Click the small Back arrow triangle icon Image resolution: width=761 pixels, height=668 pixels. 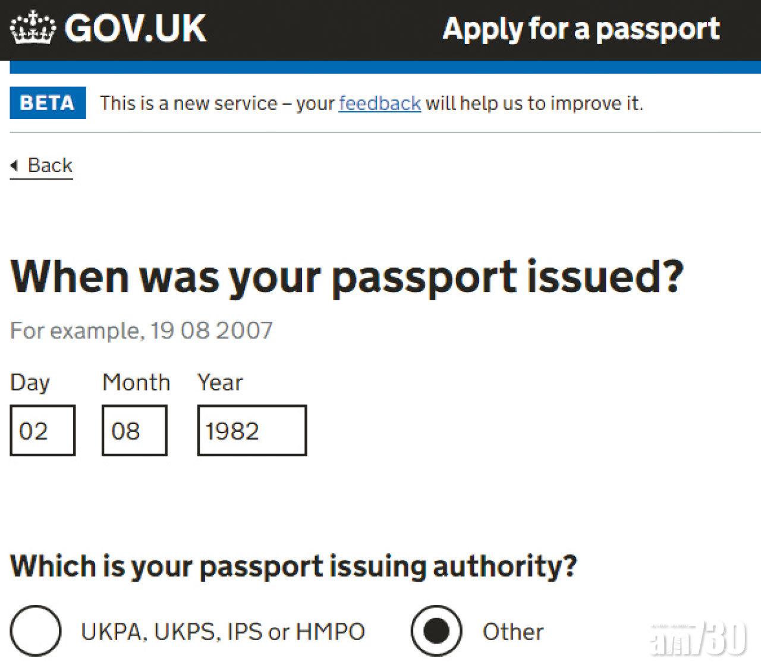pos(14,165)
